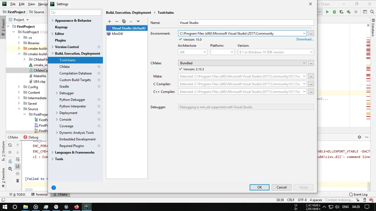Select the Keymap settings page
The width and height of the screenshot is (376, 211).
click(x=61, y=27)
